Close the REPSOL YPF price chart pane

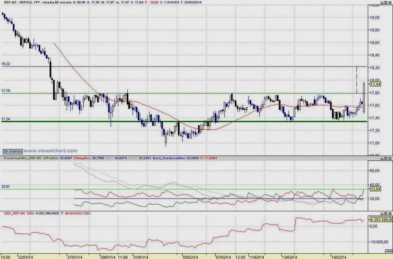[390, 3]
